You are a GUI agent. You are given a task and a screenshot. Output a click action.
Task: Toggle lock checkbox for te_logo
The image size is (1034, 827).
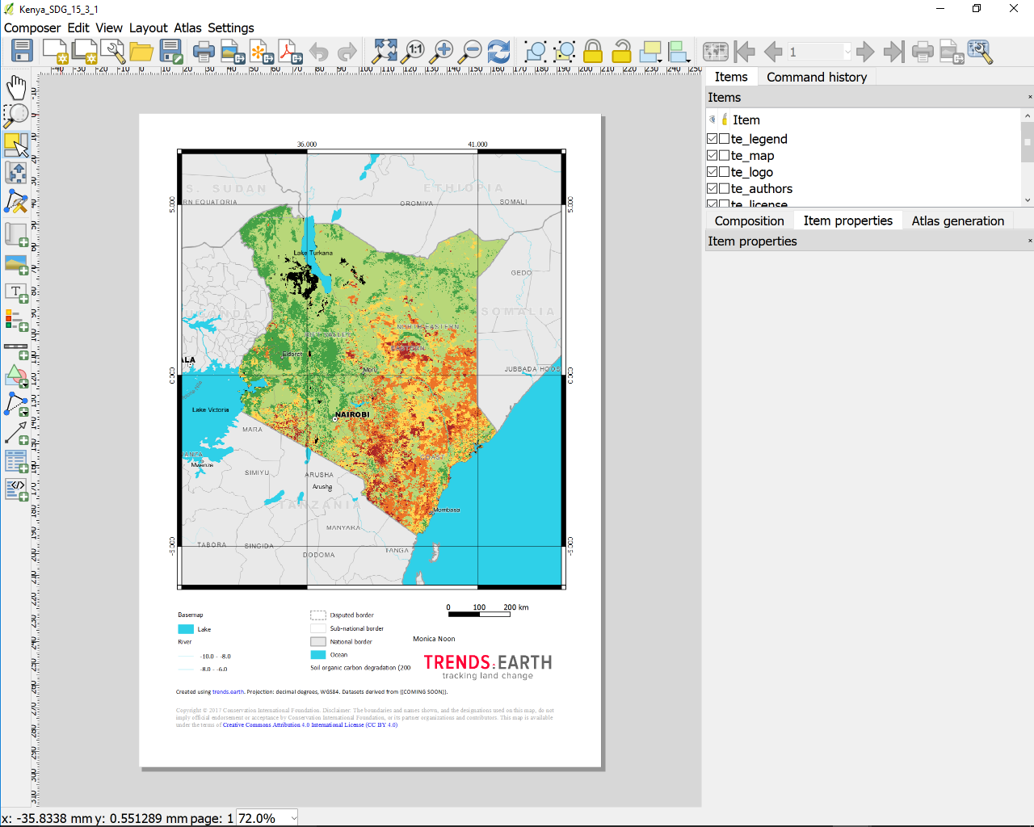725,172
